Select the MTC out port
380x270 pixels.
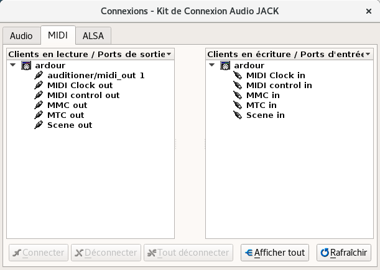(66, 115)
